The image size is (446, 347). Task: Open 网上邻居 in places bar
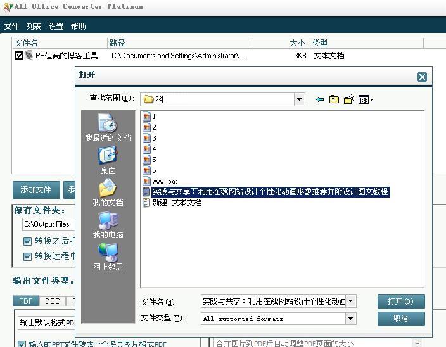coord(108,256)
